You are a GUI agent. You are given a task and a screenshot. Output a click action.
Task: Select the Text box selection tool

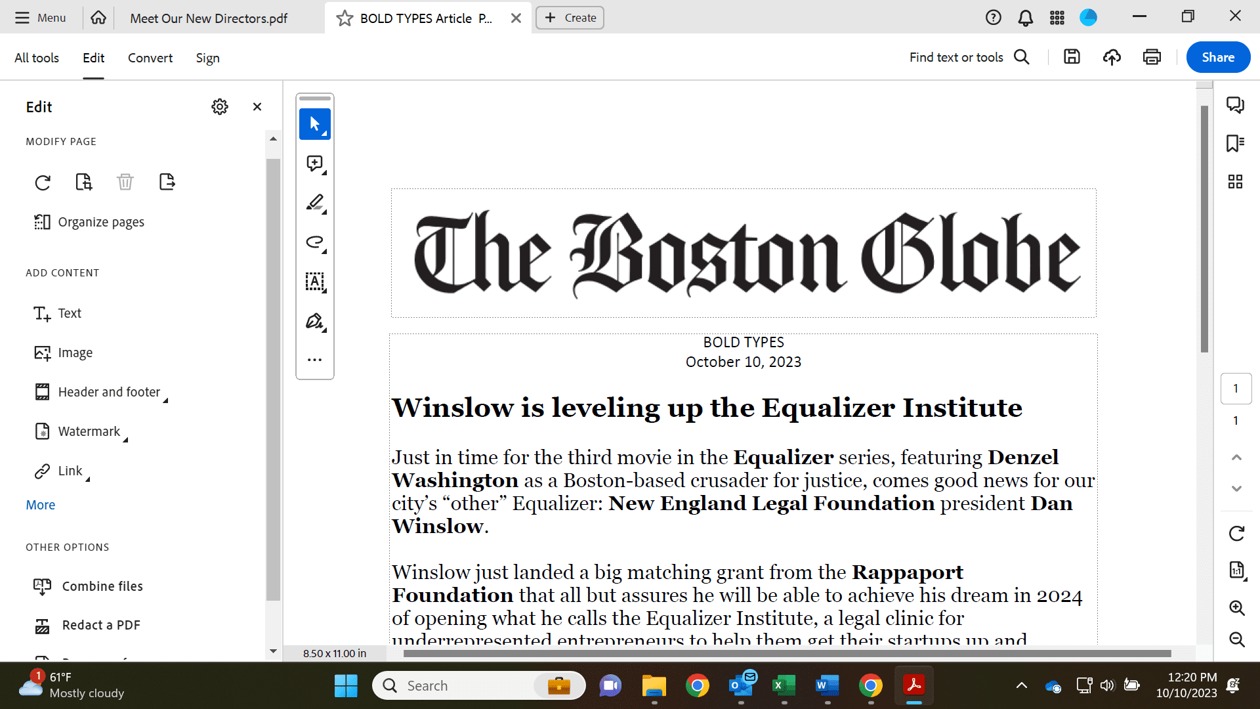click(x=315, y=282)
